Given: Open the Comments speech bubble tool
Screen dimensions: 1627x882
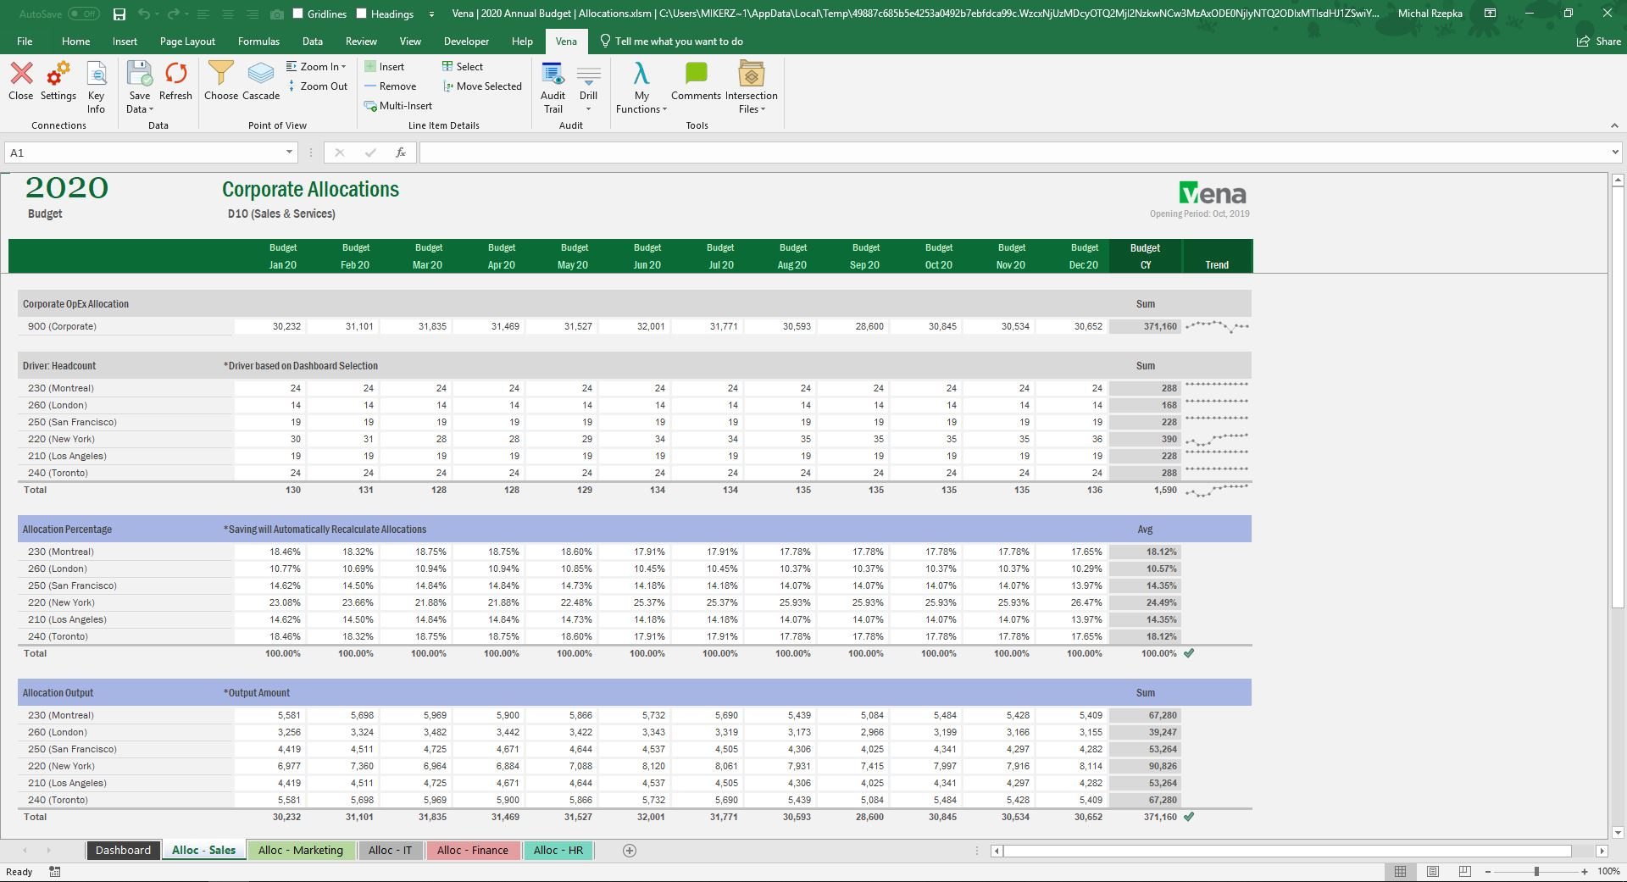Looking at the screenshot, I should (x=696, y=75).
